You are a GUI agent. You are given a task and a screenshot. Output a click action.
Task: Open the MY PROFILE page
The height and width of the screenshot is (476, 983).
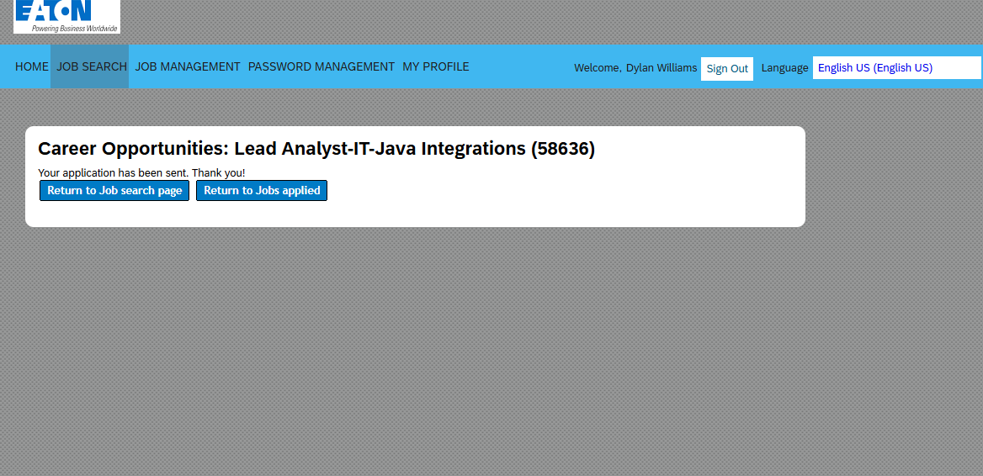(x=436, y=66)
